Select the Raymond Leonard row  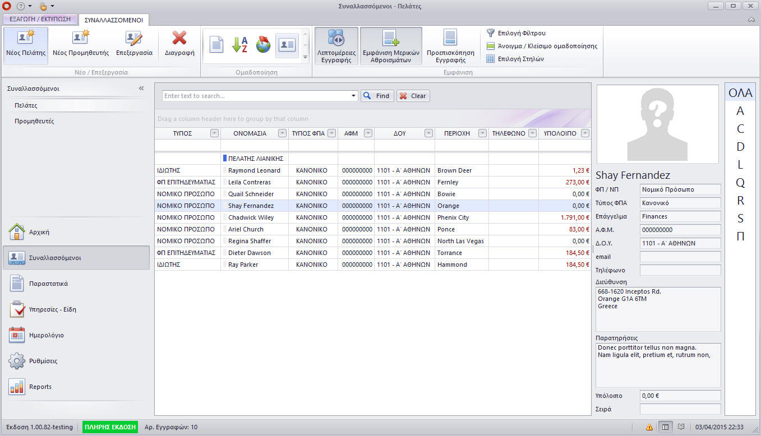373,170
